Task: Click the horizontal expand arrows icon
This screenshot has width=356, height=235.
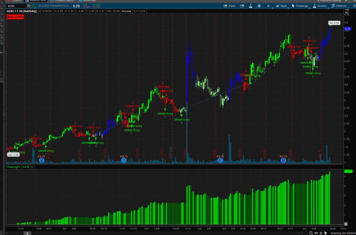Action: 316,233
